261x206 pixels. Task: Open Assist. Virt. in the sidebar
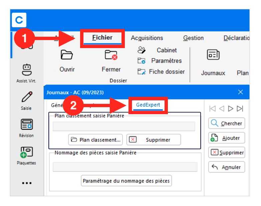point(26,73)
